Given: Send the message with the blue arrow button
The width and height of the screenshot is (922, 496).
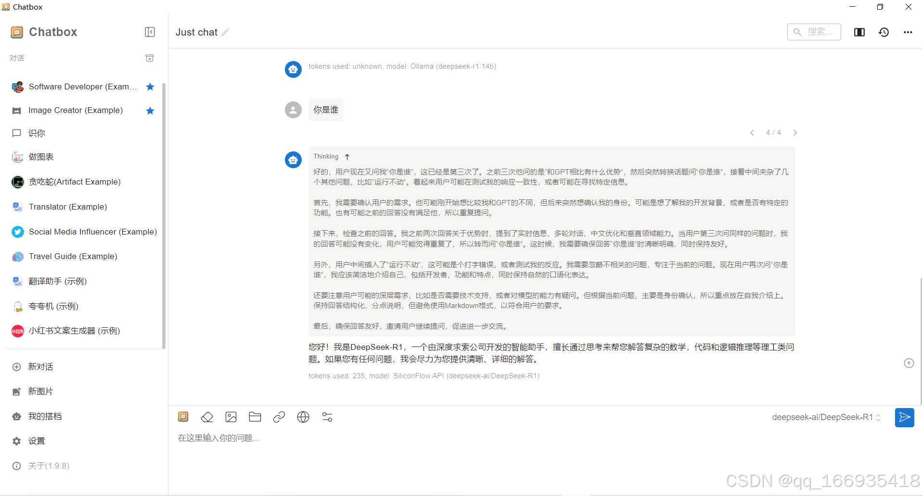Looking at the screenshot, I should pyautogui.click(x=904, y=417).
